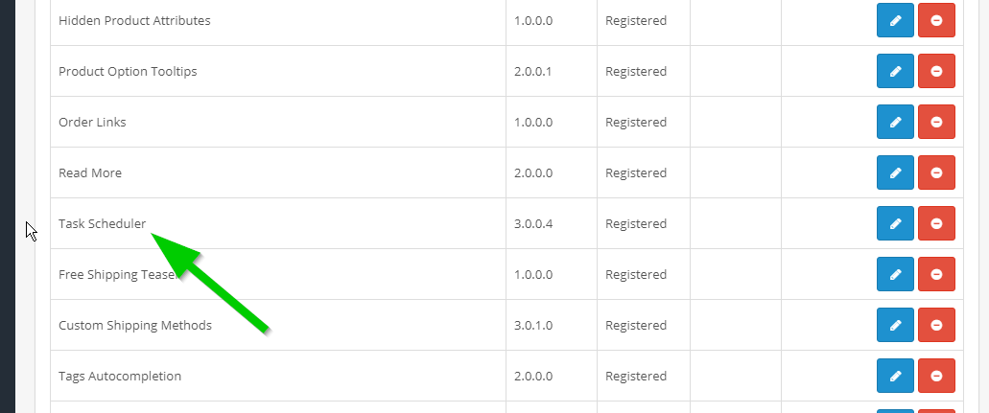This screenshot has width=989, height=413.
Task: Edit the Task Scheduler extension
Action: [895, 223]
